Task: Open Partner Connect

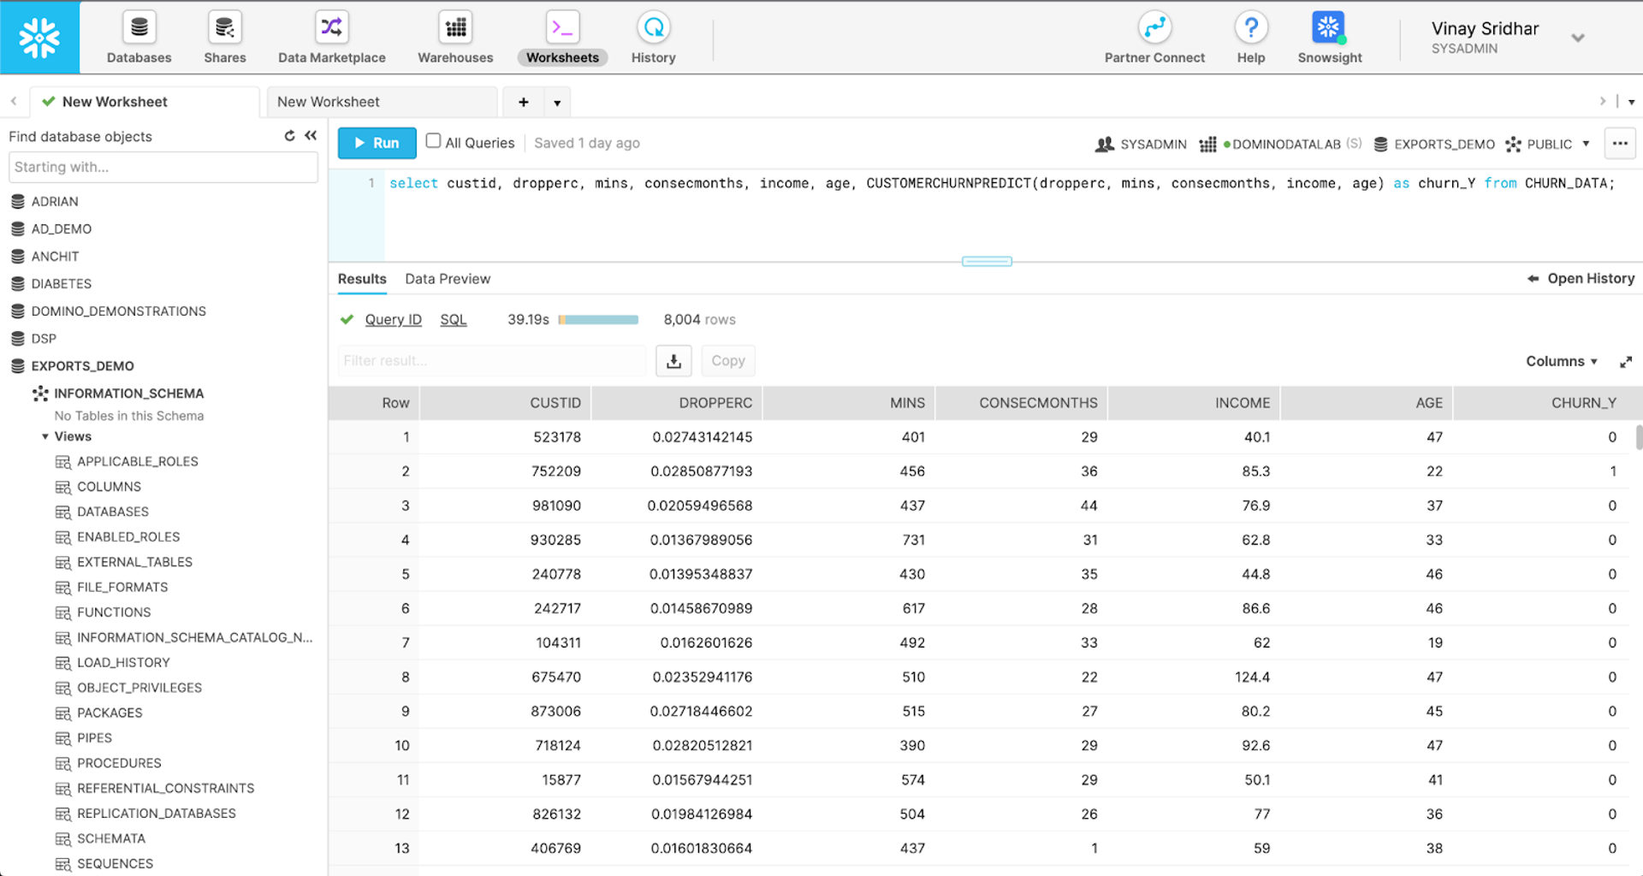Action: 1154,38
